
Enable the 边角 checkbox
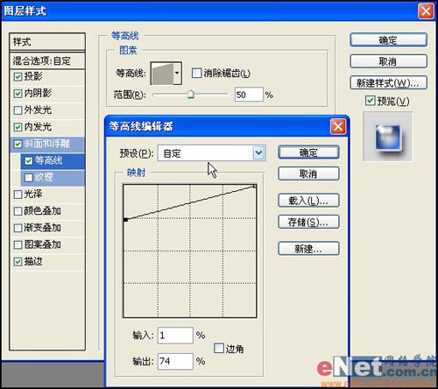point(219,348)
